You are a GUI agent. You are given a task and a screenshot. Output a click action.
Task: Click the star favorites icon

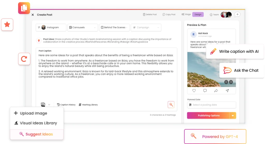point(7,25)
